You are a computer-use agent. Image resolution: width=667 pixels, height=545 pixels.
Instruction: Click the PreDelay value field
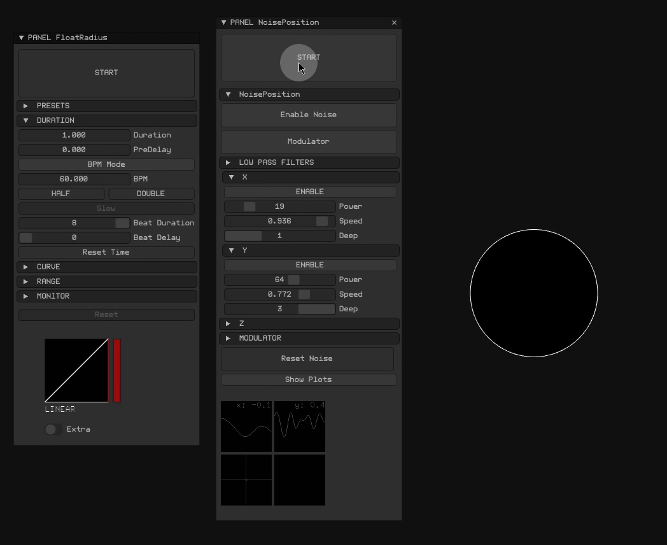74,150
